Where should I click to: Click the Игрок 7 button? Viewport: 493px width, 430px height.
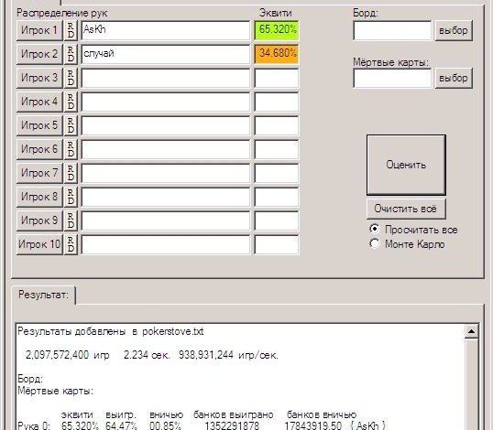39,173
